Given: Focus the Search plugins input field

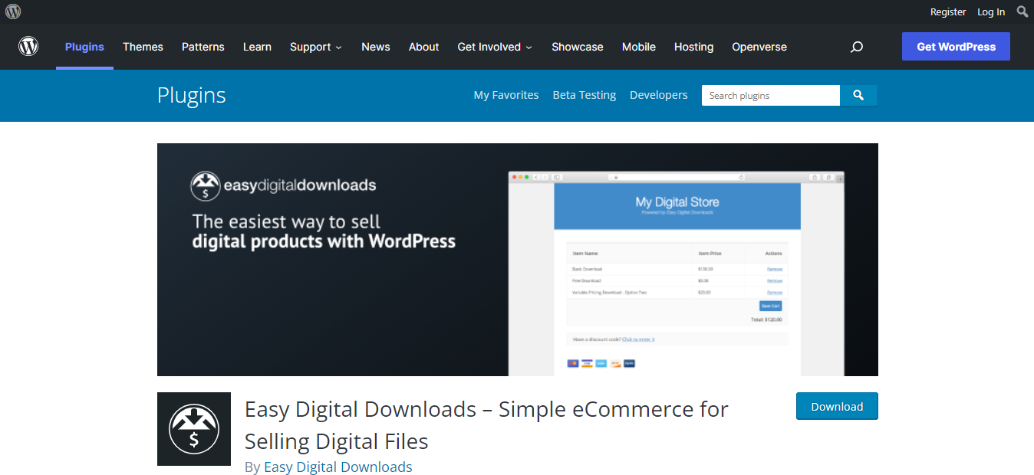Looking at the screenshot, I should coord(771,95).
